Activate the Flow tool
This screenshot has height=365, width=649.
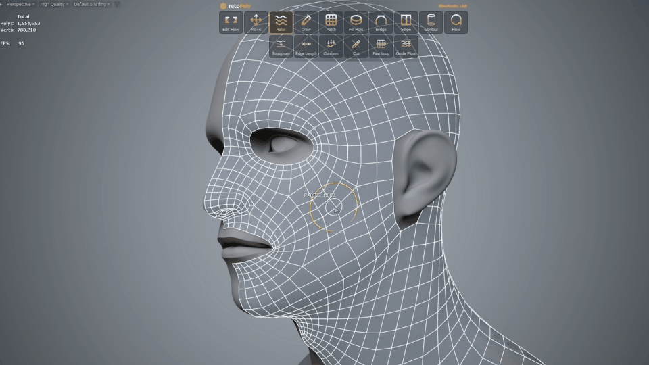pyautogui.click(x=456, y=22)
